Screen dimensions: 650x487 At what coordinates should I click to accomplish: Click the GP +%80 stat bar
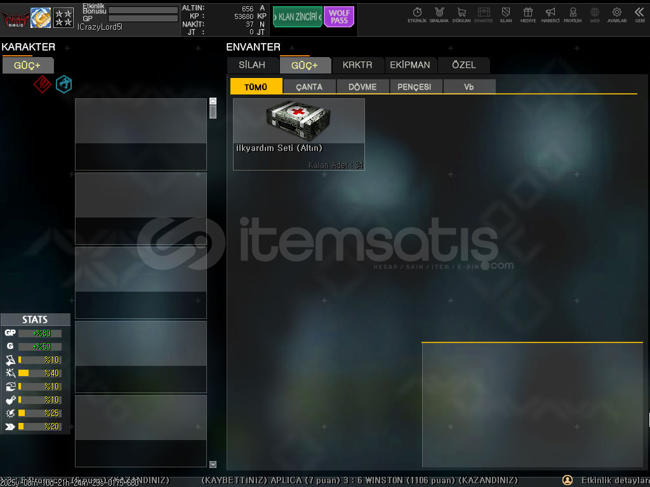click(x=40, y=333)
